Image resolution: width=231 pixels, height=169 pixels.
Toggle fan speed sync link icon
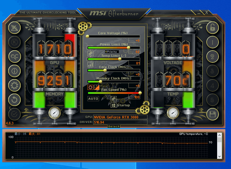pyautogui.click(x=113, y=99)
